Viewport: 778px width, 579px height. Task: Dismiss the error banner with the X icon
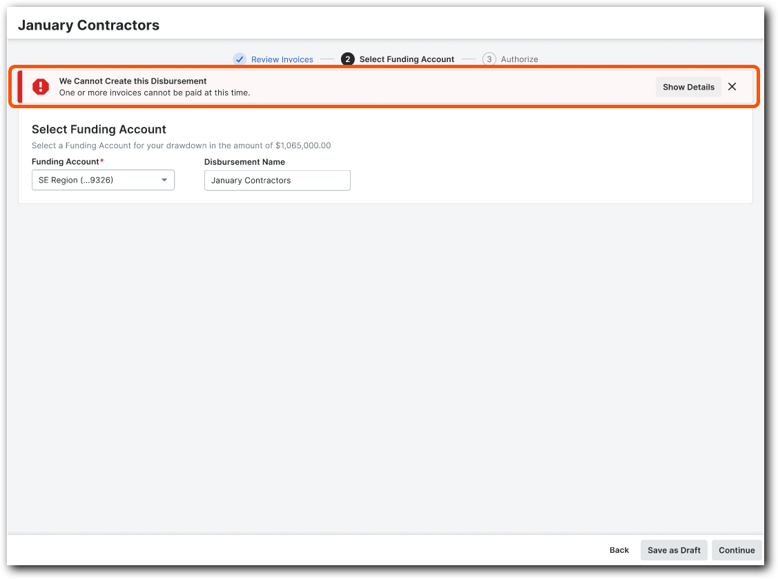(x=732, y=87)
